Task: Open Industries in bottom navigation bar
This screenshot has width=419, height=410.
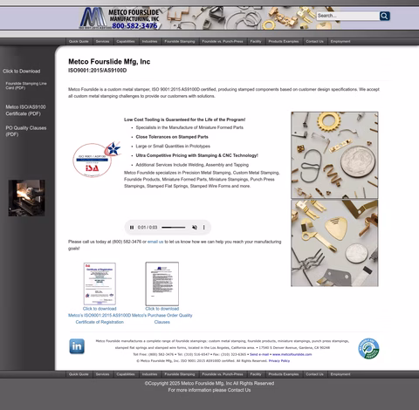Action: (149, 374)
